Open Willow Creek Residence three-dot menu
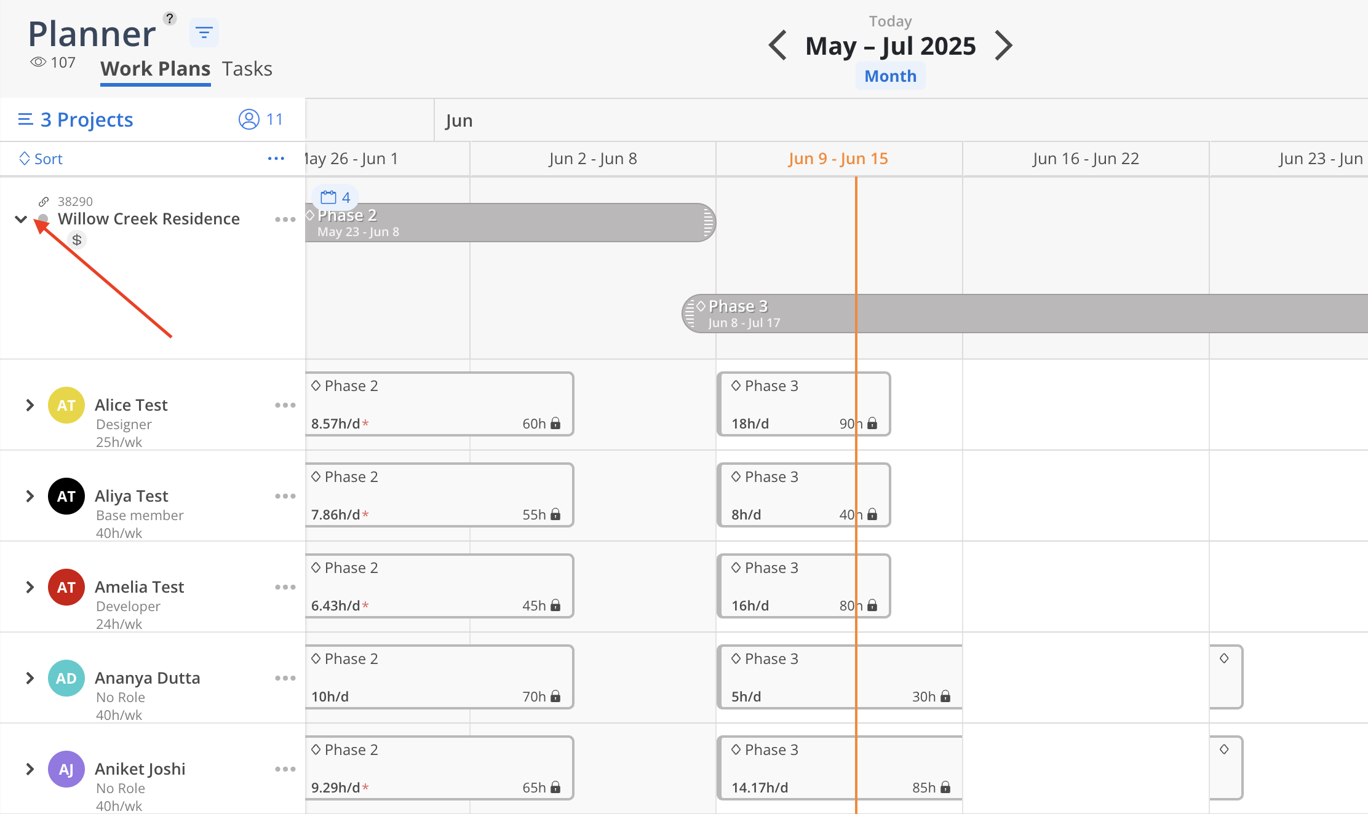This screenshot has height=814, width=1368. 285,219
